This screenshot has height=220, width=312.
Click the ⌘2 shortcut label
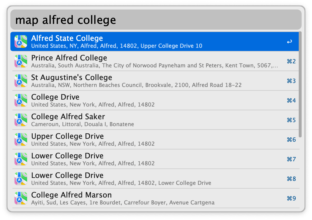[x=291, y=61]
